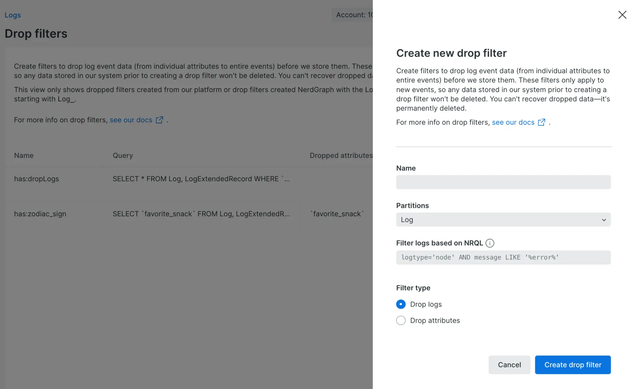Click the NRQL info icon
630x389 pixels.
[490, 243]
